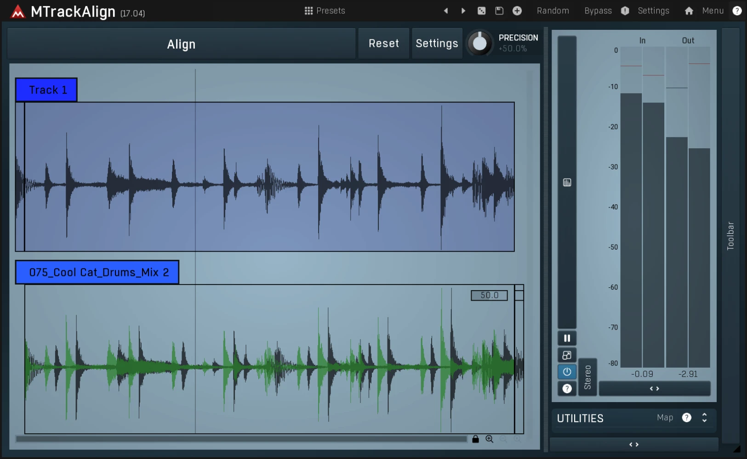The width and height of the screenshot is (747, 459).
Task: Pause the level meters
Action: click(567, 338)
